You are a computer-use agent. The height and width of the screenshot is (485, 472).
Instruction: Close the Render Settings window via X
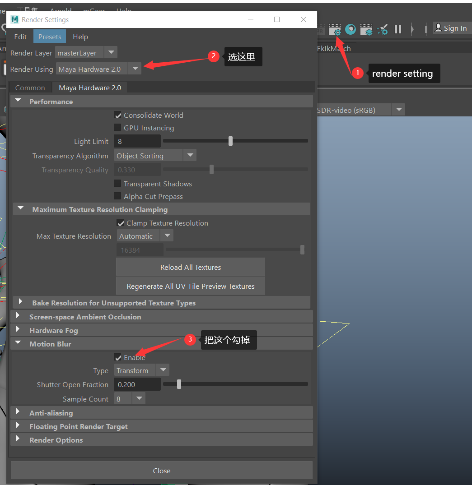(304, 19)
